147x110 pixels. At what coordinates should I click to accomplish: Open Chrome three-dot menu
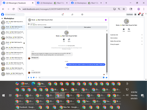[x=144, y=9]
